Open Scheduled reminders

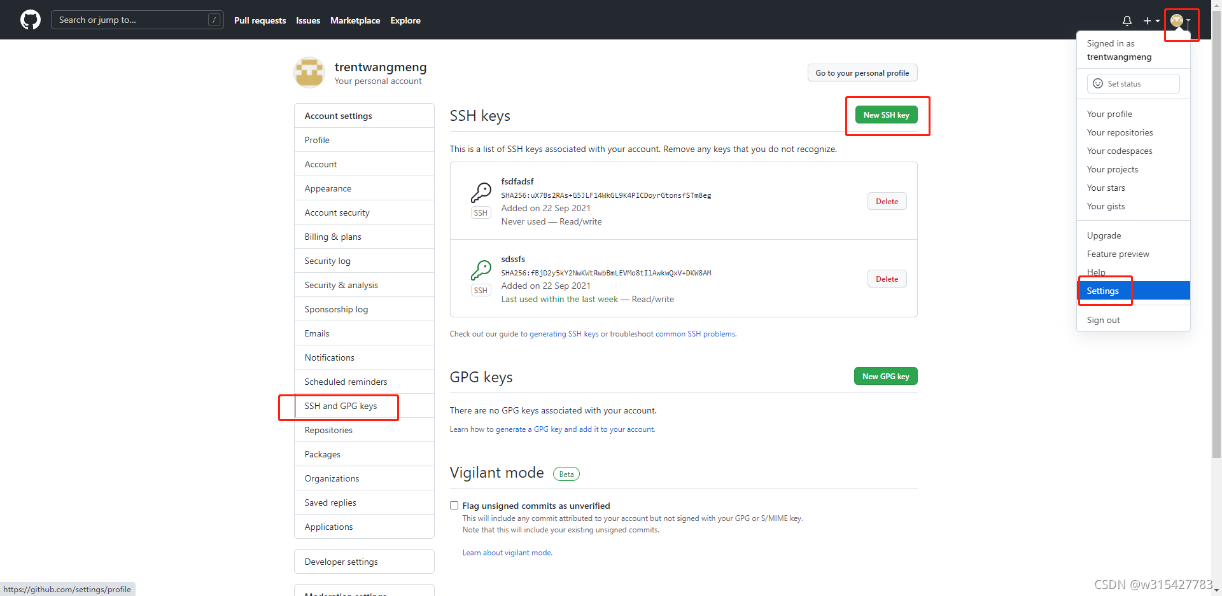point(364,382)
